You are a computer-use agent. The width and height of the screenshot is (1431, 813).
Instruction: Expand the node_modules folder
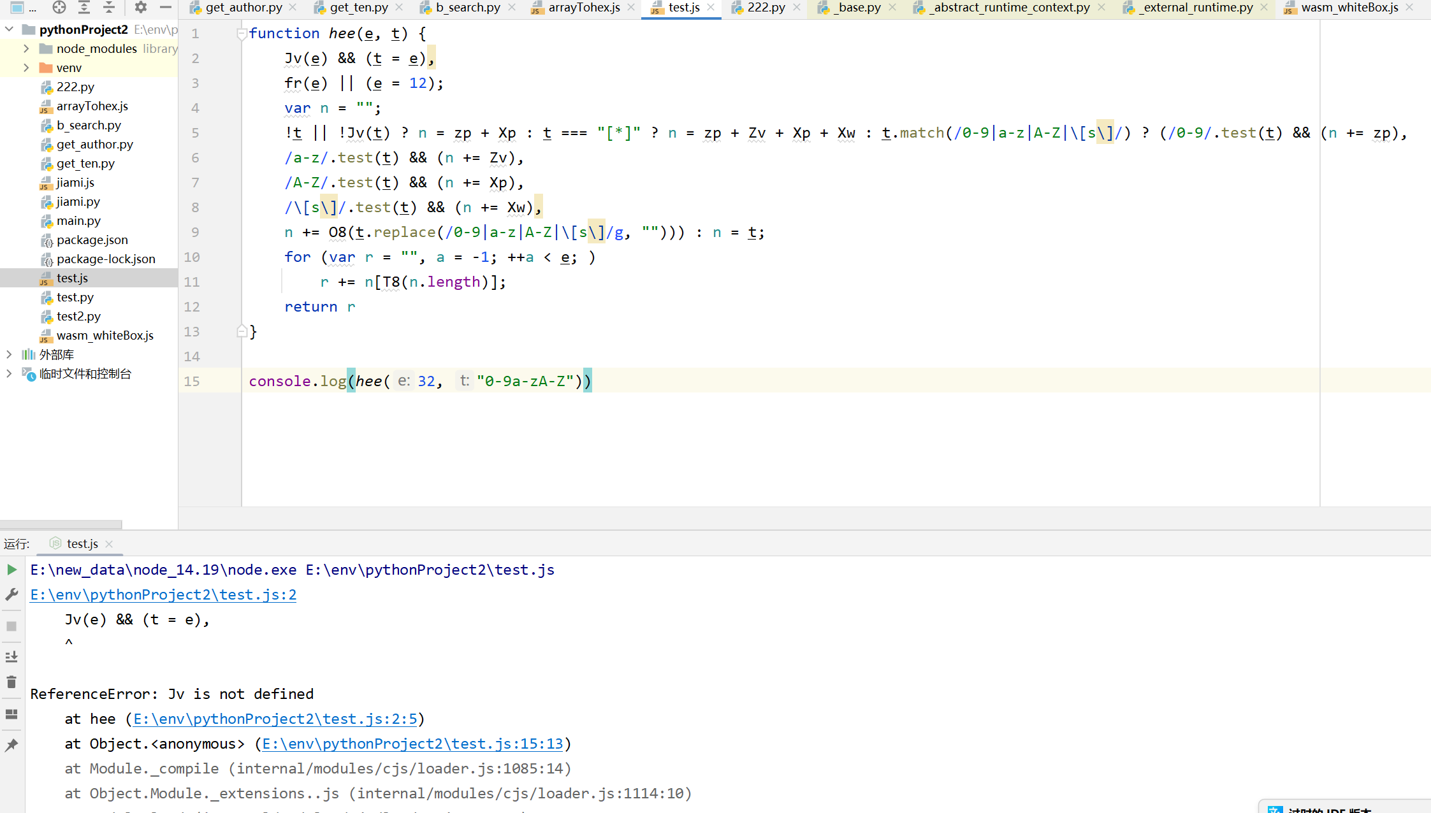26,48
